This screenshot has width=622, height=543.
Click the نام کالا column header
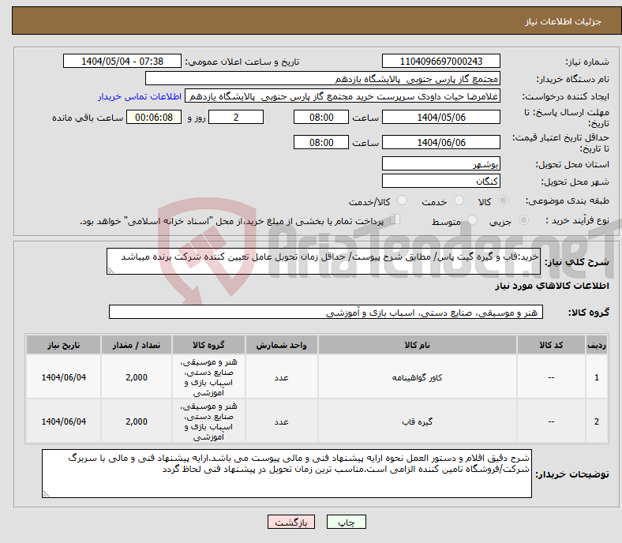pyautogui.click(x=417, y=345)
